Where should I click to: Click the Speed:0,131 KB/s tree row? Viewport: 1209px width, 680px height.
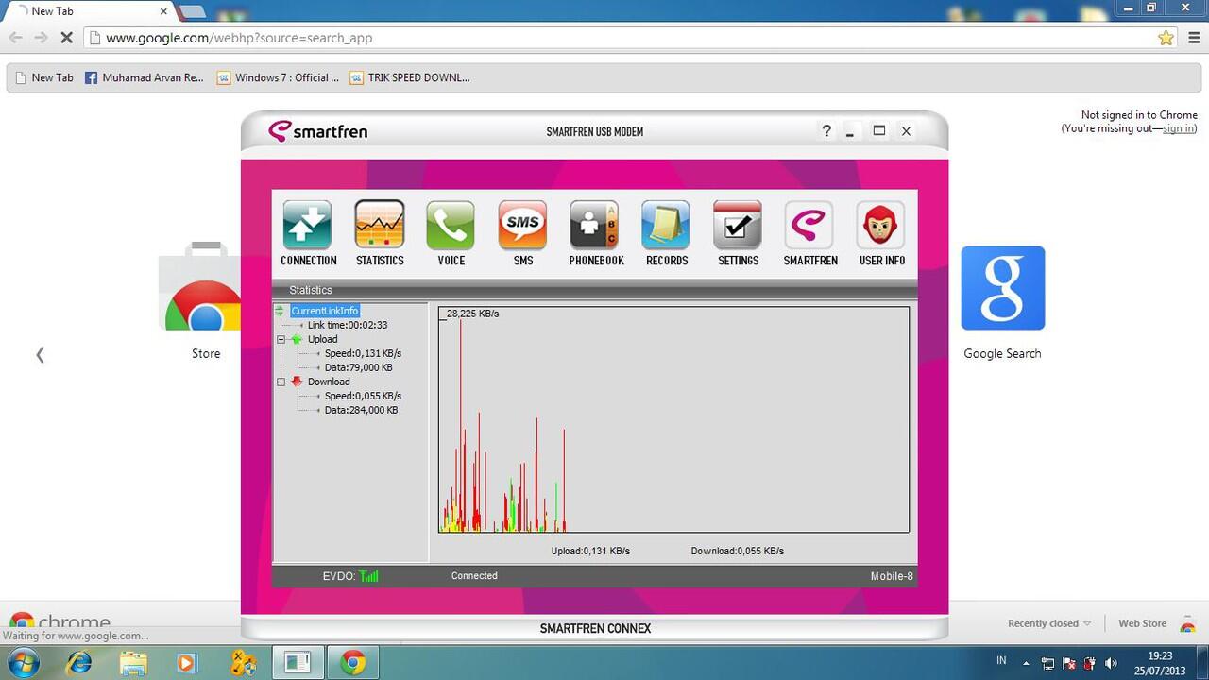[x=363, y=353]
